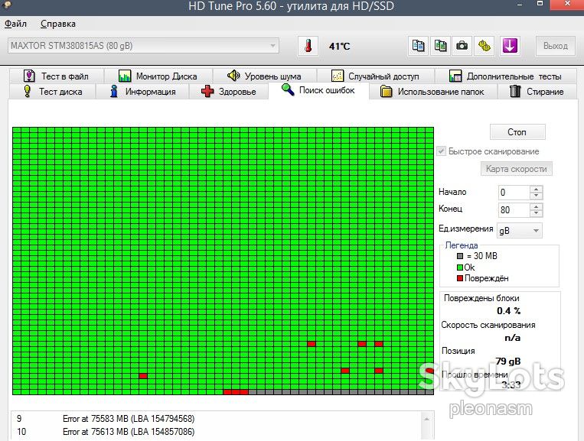Viewport: 584px width, 441px height.
Task: Select the 'Поиск ошибок' tab
Action: pos(318,90)
